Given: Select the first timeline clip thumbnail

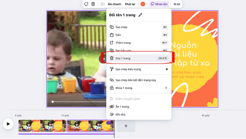Looking at the screenshot, I should pyautogui.click(x=42, y=126).
